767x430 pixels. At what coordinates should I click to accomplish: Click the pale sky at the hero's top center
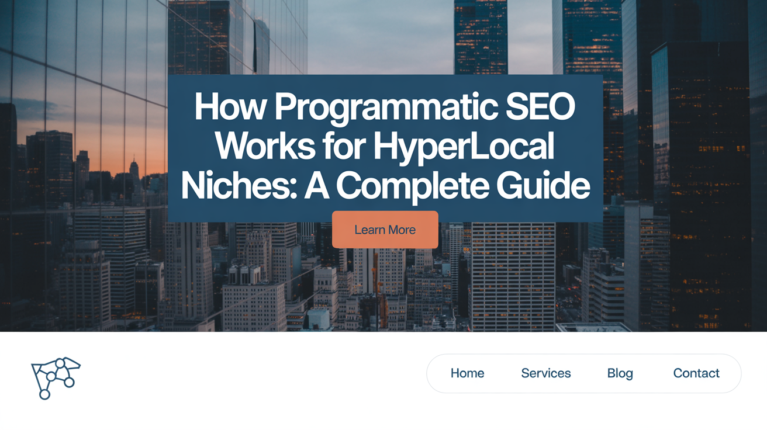380,35
